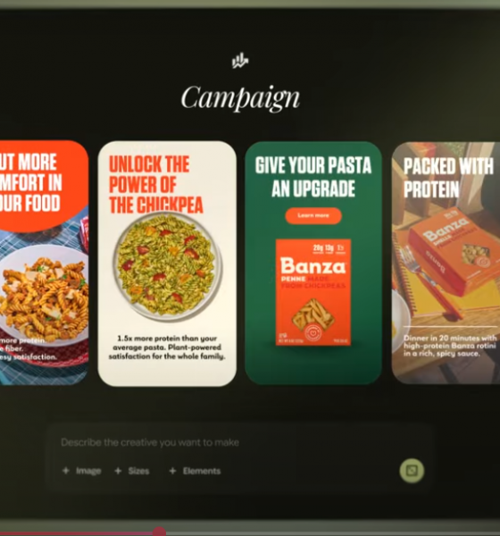The image size is (500, 536).
Task: Click the plus icon beside Elements
Action: click(172, 471)
